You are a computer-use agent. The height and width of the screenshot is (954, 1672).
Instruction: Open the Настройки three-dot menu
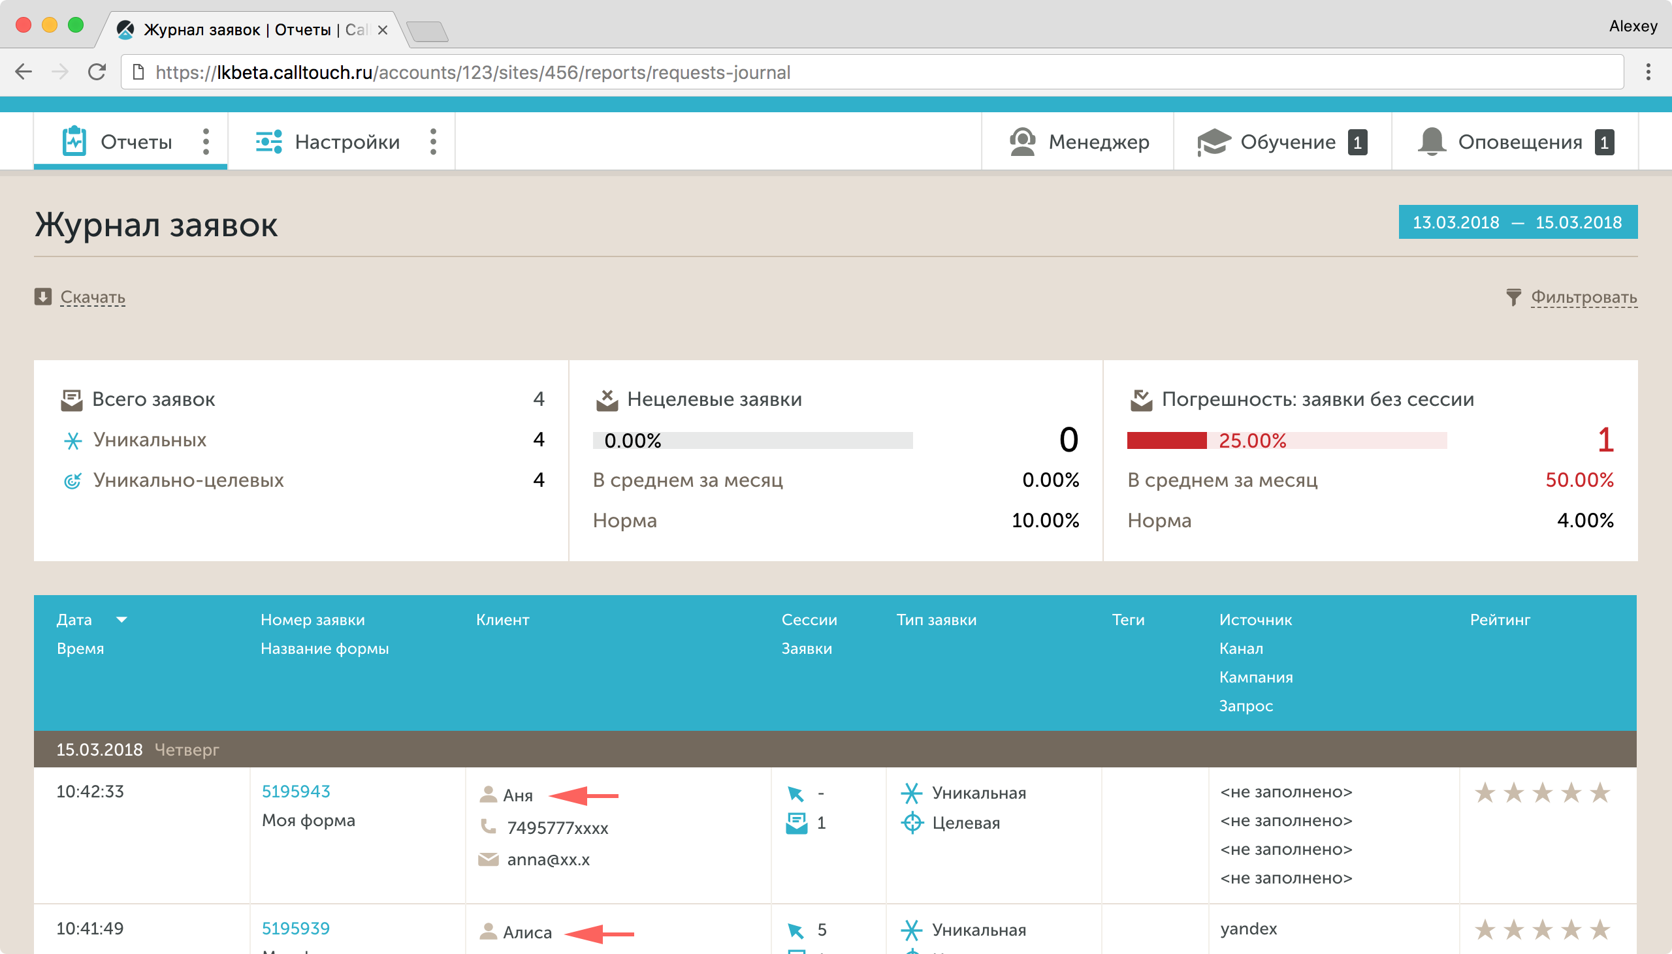click(x=433, y=142)
